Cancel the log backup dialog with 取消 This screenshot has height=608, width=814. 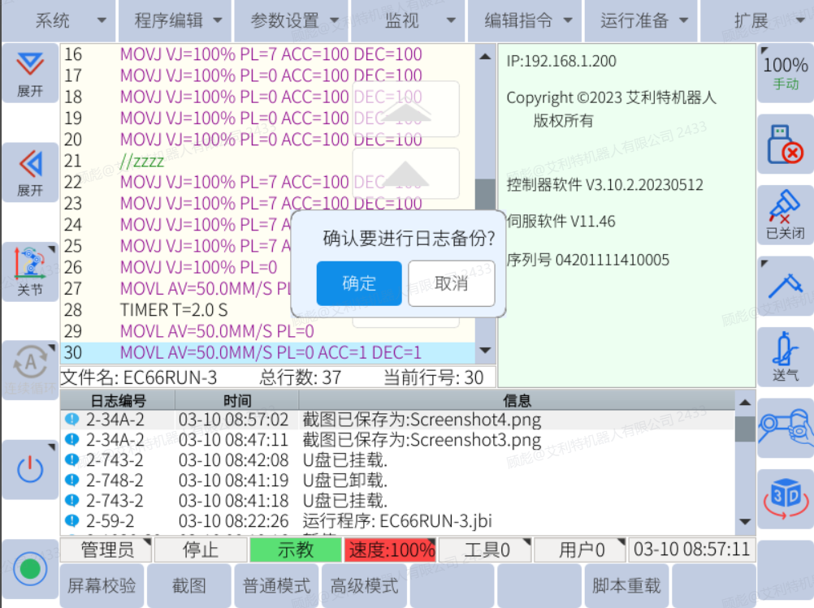click(452, 283)
